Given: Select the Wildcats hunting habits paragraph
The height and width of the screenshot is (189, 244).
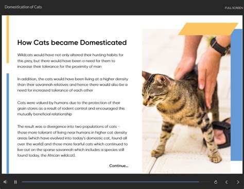Looking at the screenshot, I should [x=71, y=61].
